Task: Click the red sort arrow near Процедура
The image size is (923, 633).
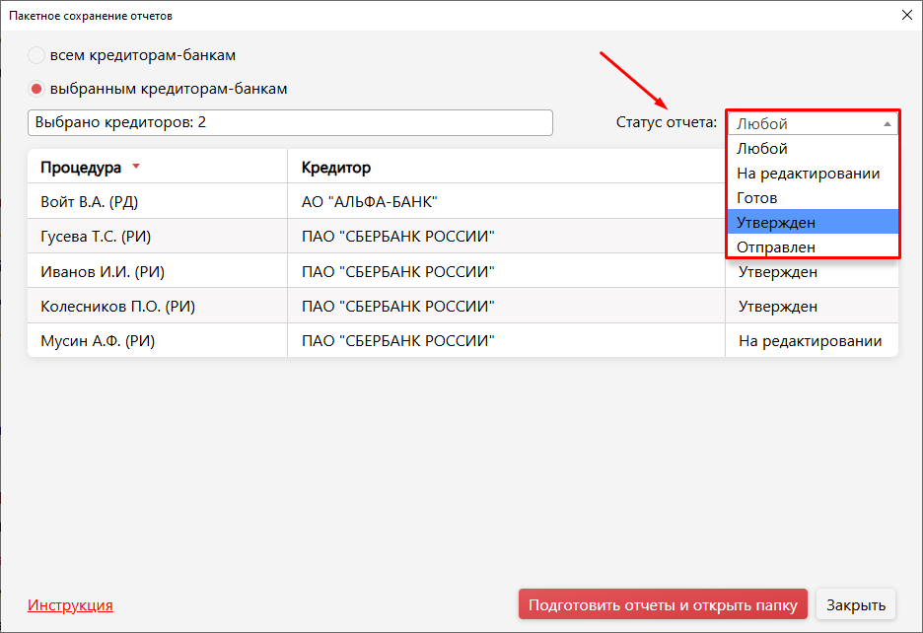Action: point(136,167)
